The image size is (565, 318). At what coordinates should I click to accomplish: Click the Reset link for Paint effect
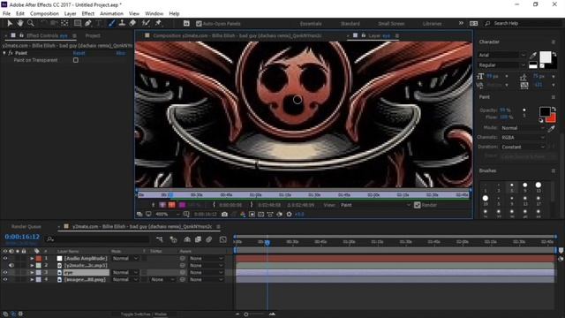[79, 53]
